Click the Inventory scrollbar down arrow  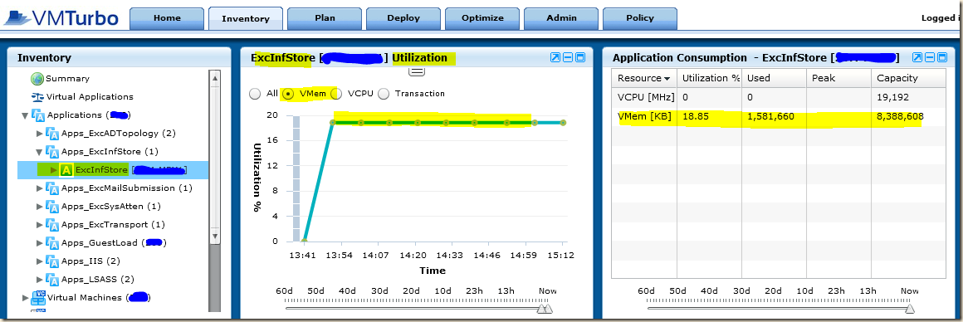click(x=214, y=236)
